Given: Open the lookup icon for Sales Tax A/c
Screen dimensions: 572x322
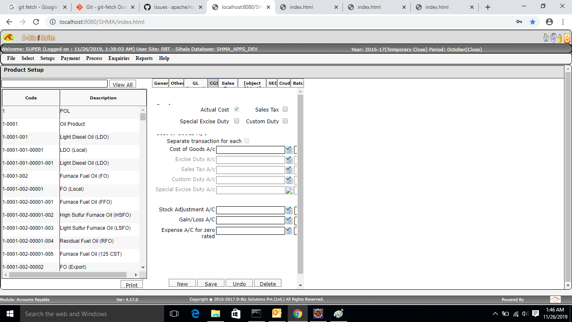Looking at the screenshot, I should [x=289, y=170].
